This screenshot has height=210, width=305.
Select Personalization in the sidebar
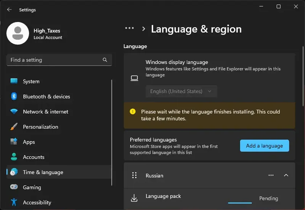[59, 127]
